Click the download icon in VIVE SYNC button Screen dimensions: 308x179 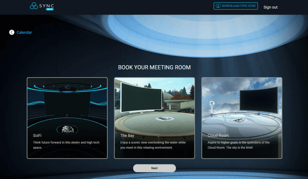click(x=218, y=6)
